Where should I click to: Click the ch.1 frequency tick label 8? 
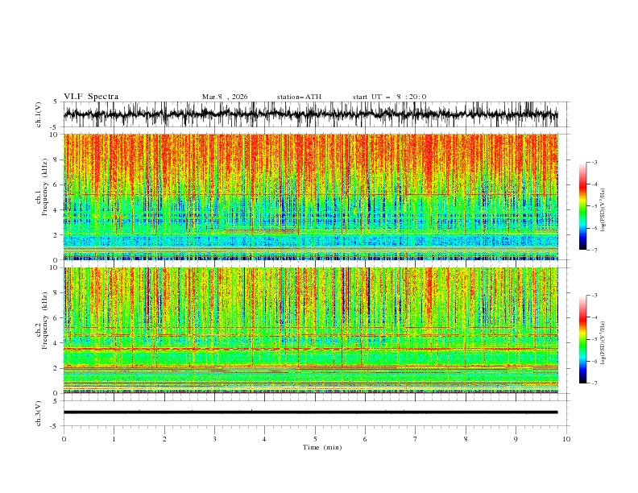click(x=56, y=159)
